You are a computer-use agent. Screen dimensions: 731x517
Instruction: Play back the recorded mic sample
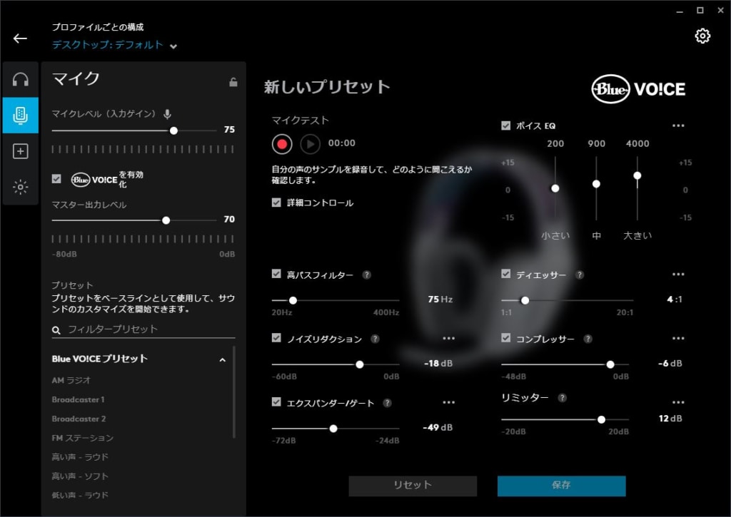[x=310, y=144]
